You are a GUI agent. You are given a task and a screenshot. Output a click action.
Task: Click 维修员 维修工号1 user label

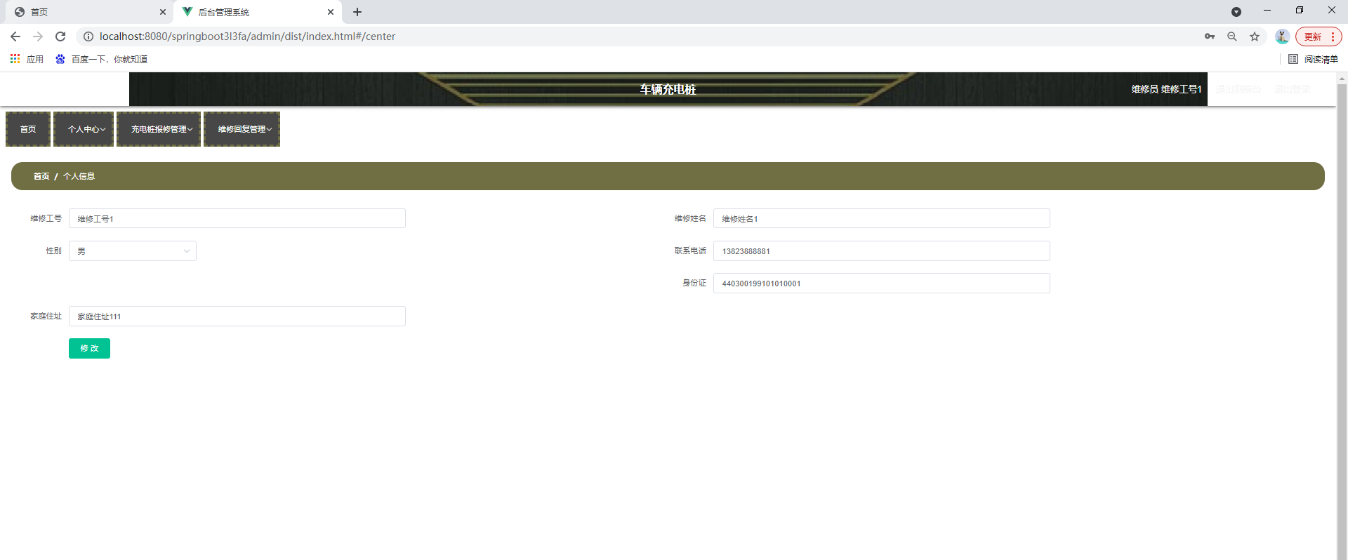click(x=1166, y=89)
